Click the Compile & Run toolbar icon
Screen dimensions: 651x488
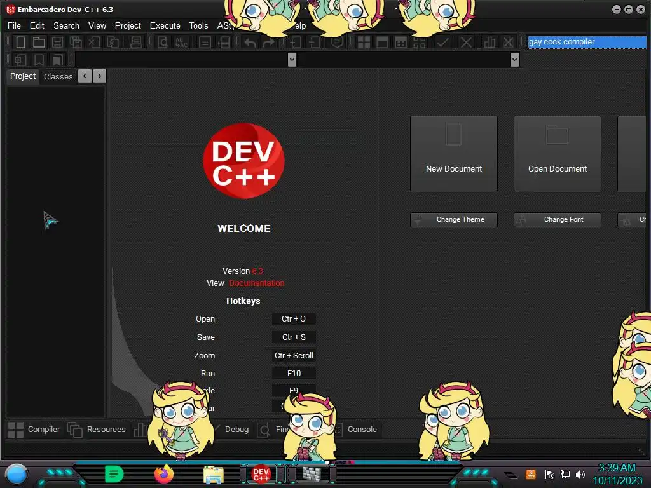point(401,43)
